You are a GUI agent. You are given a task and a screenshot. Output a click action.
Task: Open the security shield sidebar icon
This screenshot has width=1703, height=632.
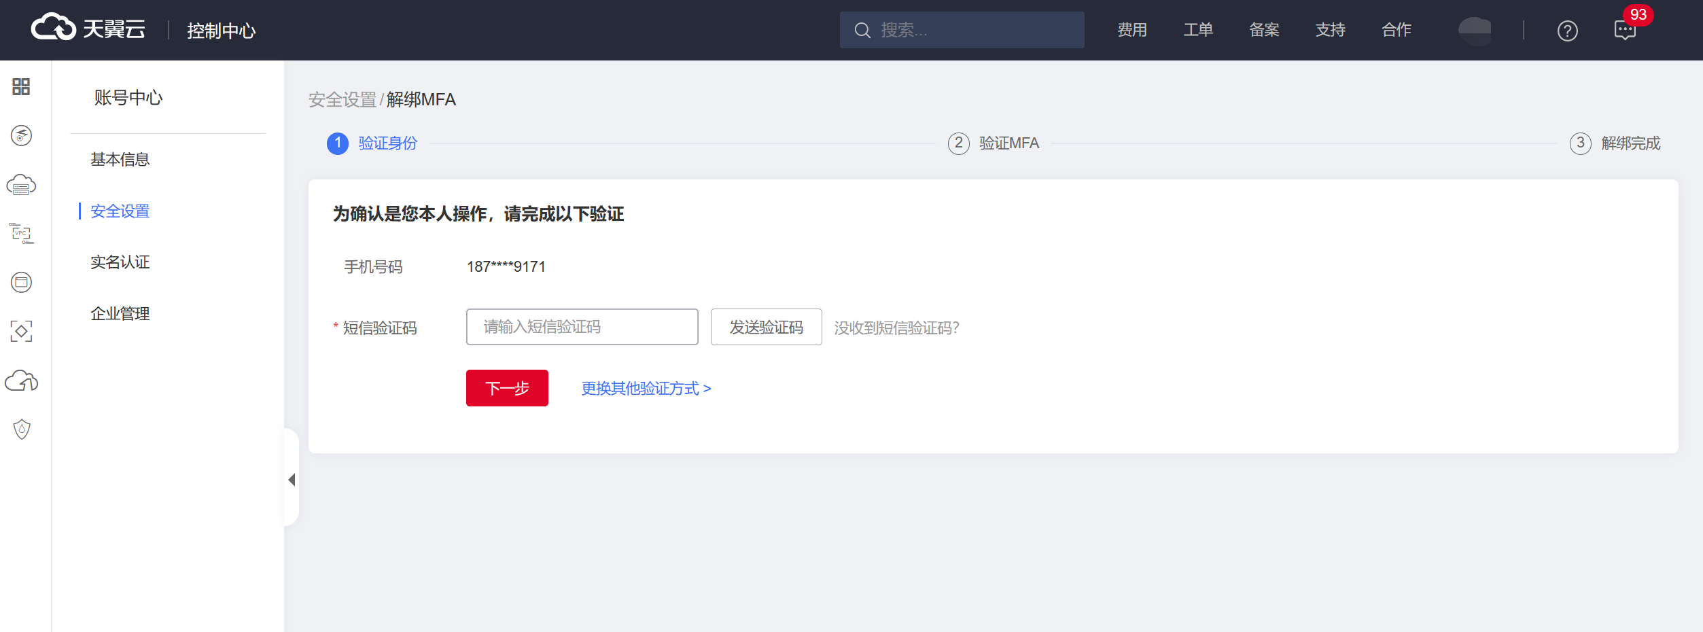point(22,429)
